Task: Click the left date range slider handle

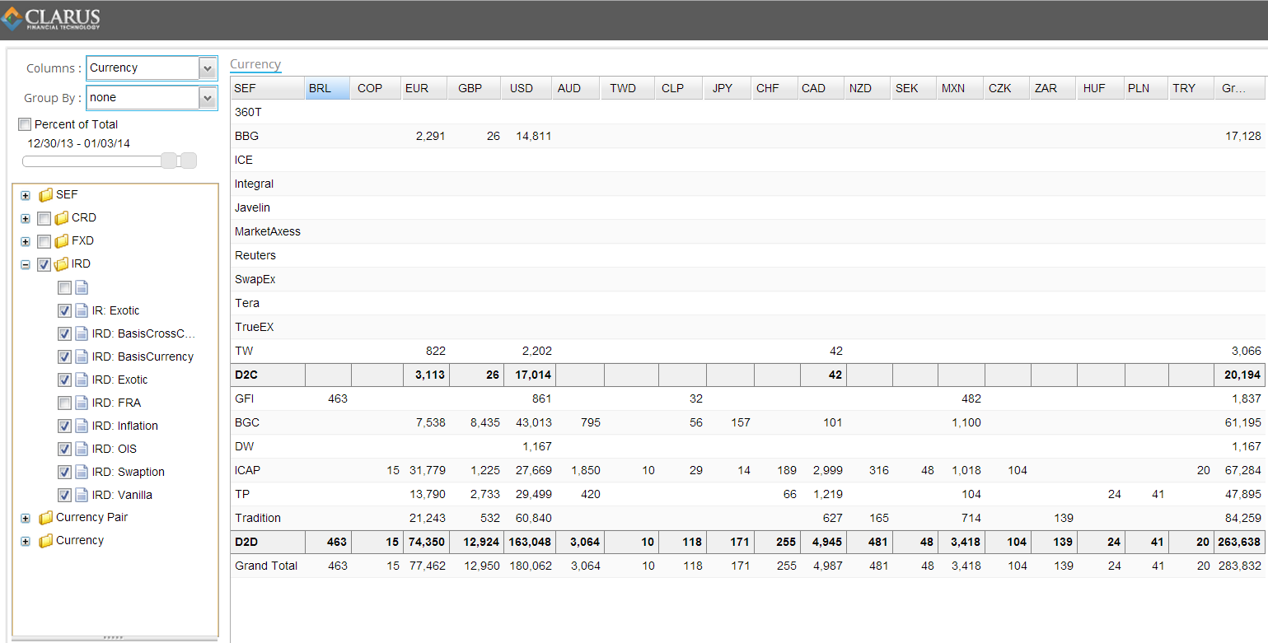Action: 169,161
